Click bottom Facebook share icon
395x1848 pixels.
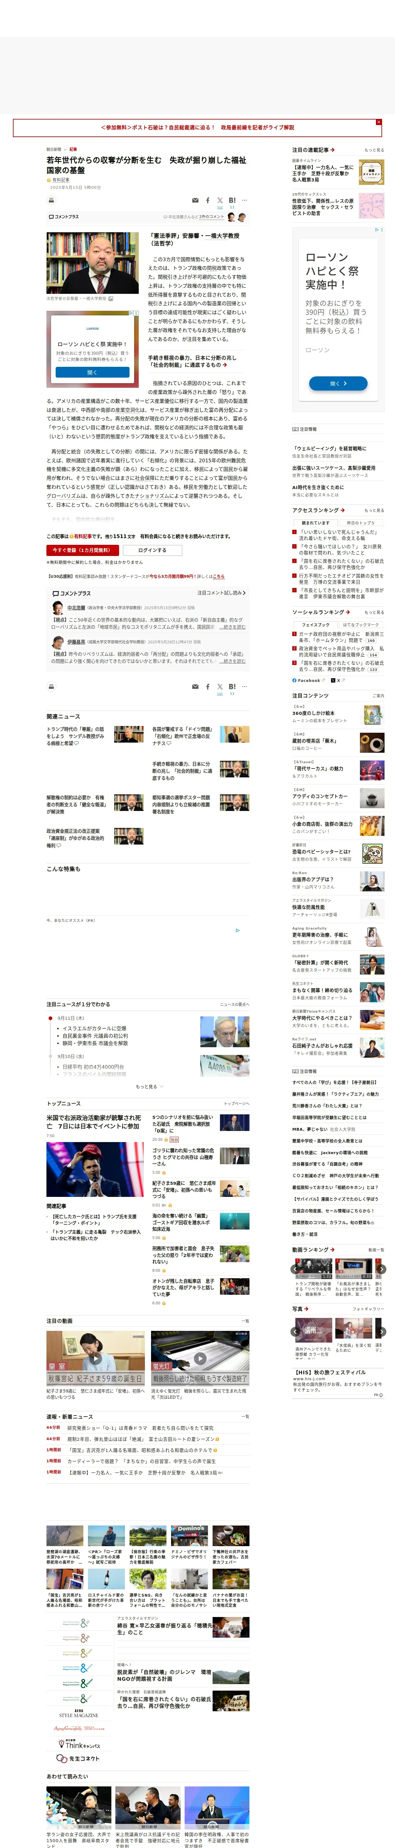(208, 687)
